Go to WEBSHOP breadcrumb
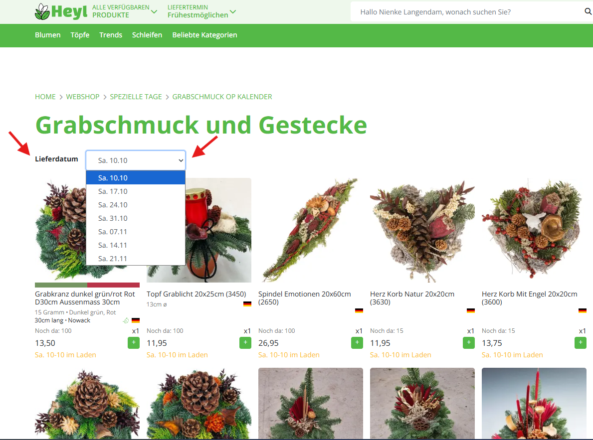 [x=83, y=97]
